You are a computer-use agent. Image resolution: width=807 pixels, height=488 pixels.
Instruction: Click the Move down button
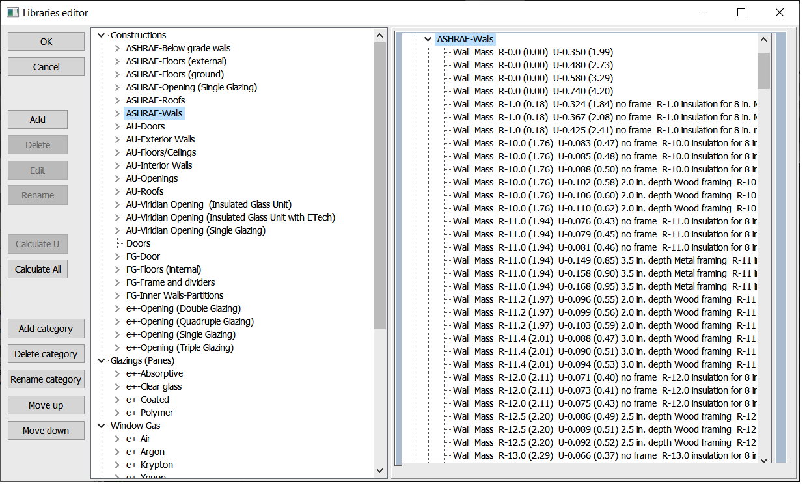(x=46, y=431)
